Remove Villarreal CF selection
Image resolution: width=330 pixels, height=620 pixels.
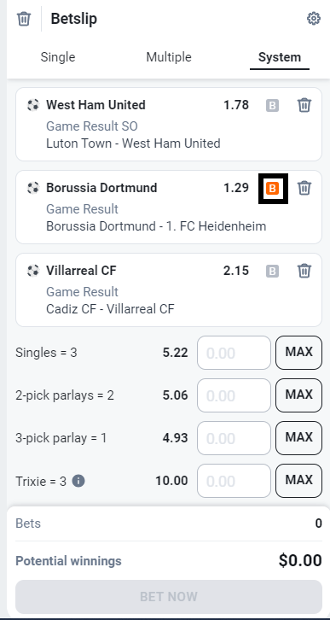(x=304, y=272)
